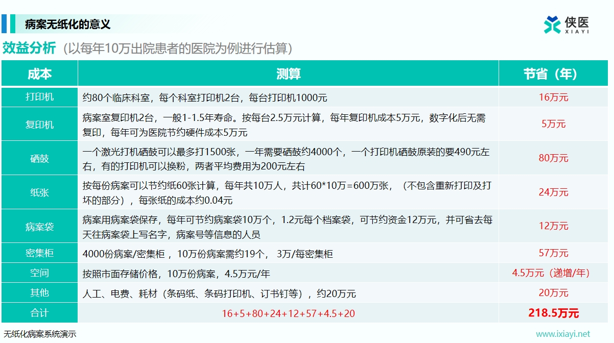Click the 约80个临床科室 printer calculation text
This screenshot has width=614, height=343.
point(205,97)
